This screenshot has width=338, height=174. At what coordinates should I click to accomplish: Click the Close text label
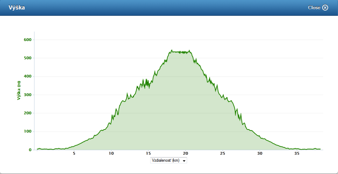tap(314, 8)
